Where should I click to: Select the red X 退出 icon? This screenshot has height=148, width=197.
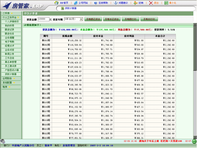click(x=151, y=3)
